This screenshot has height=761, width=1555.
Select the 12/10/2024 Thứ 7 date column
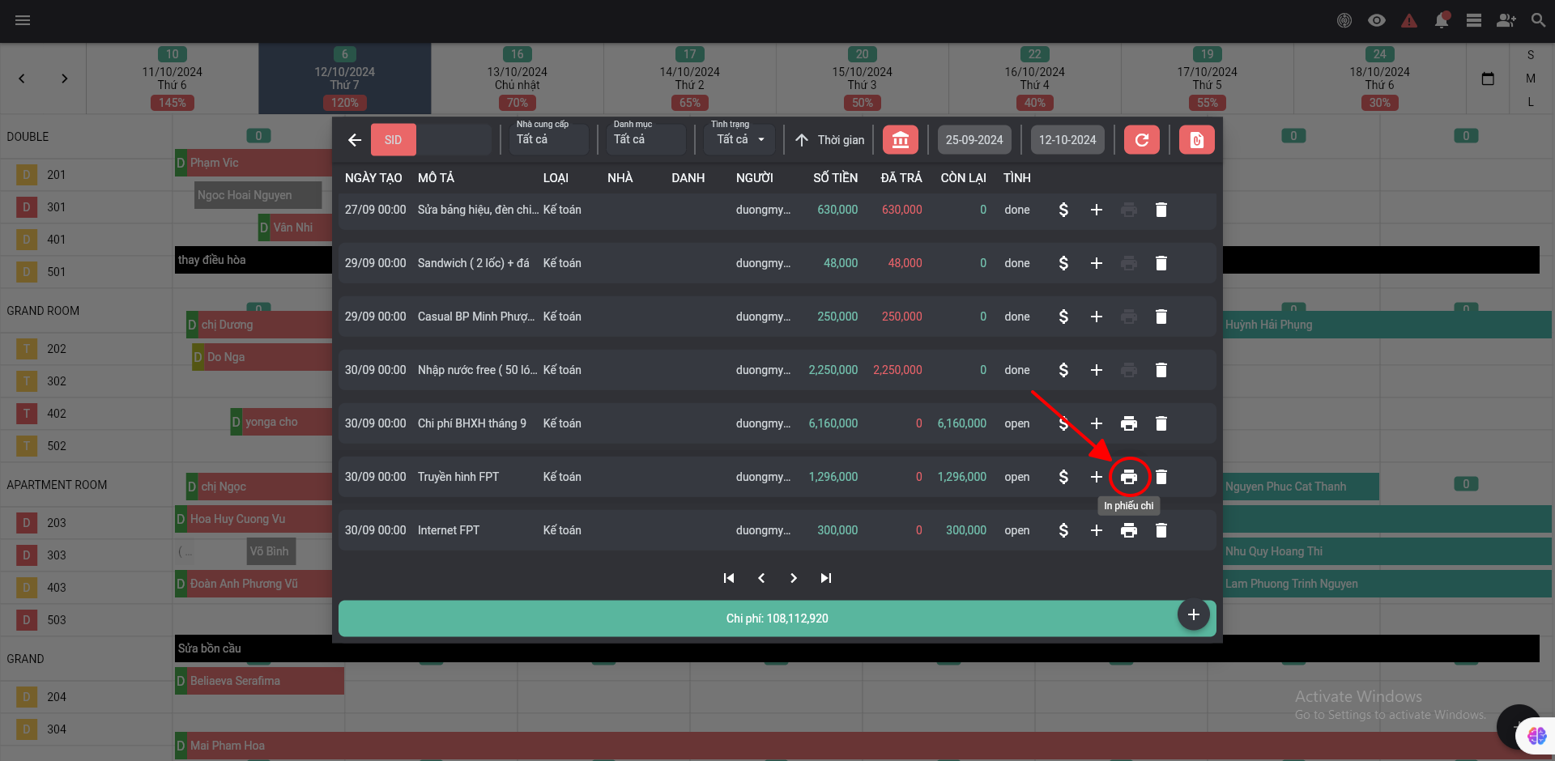[x=345, y=79]
